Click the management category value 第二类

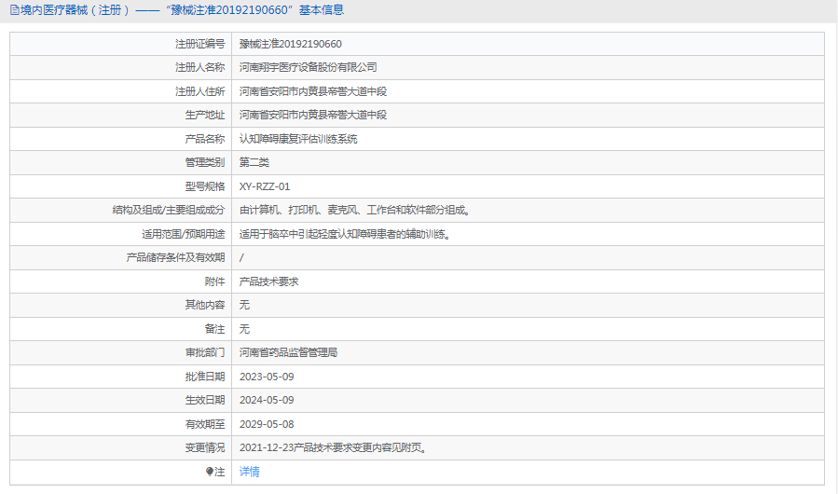(254, 162)
